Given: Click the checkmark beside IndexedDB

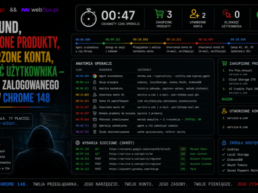Looking at the screenshot, I should pyautogui.click(x=224, y=160).
